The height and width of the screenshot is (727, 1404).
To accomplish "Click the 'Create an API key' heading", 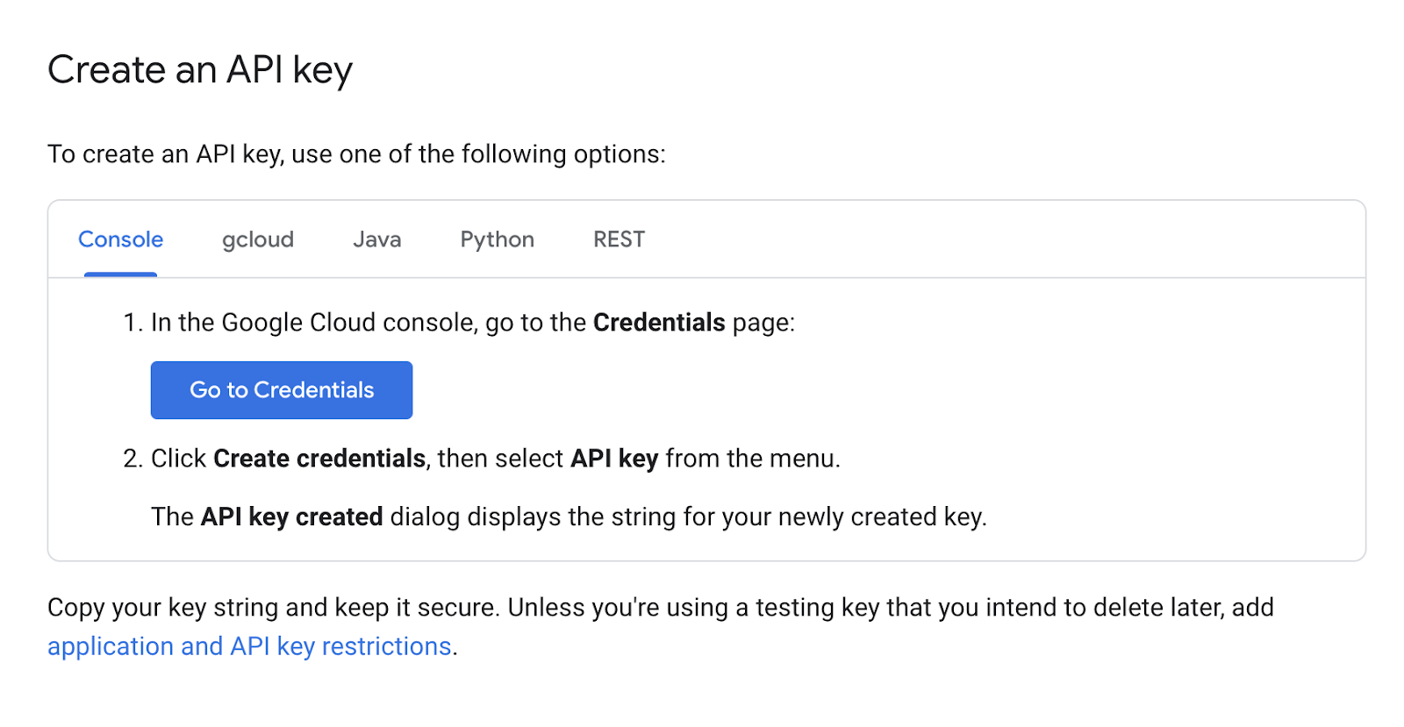I will tap(200, 69).
